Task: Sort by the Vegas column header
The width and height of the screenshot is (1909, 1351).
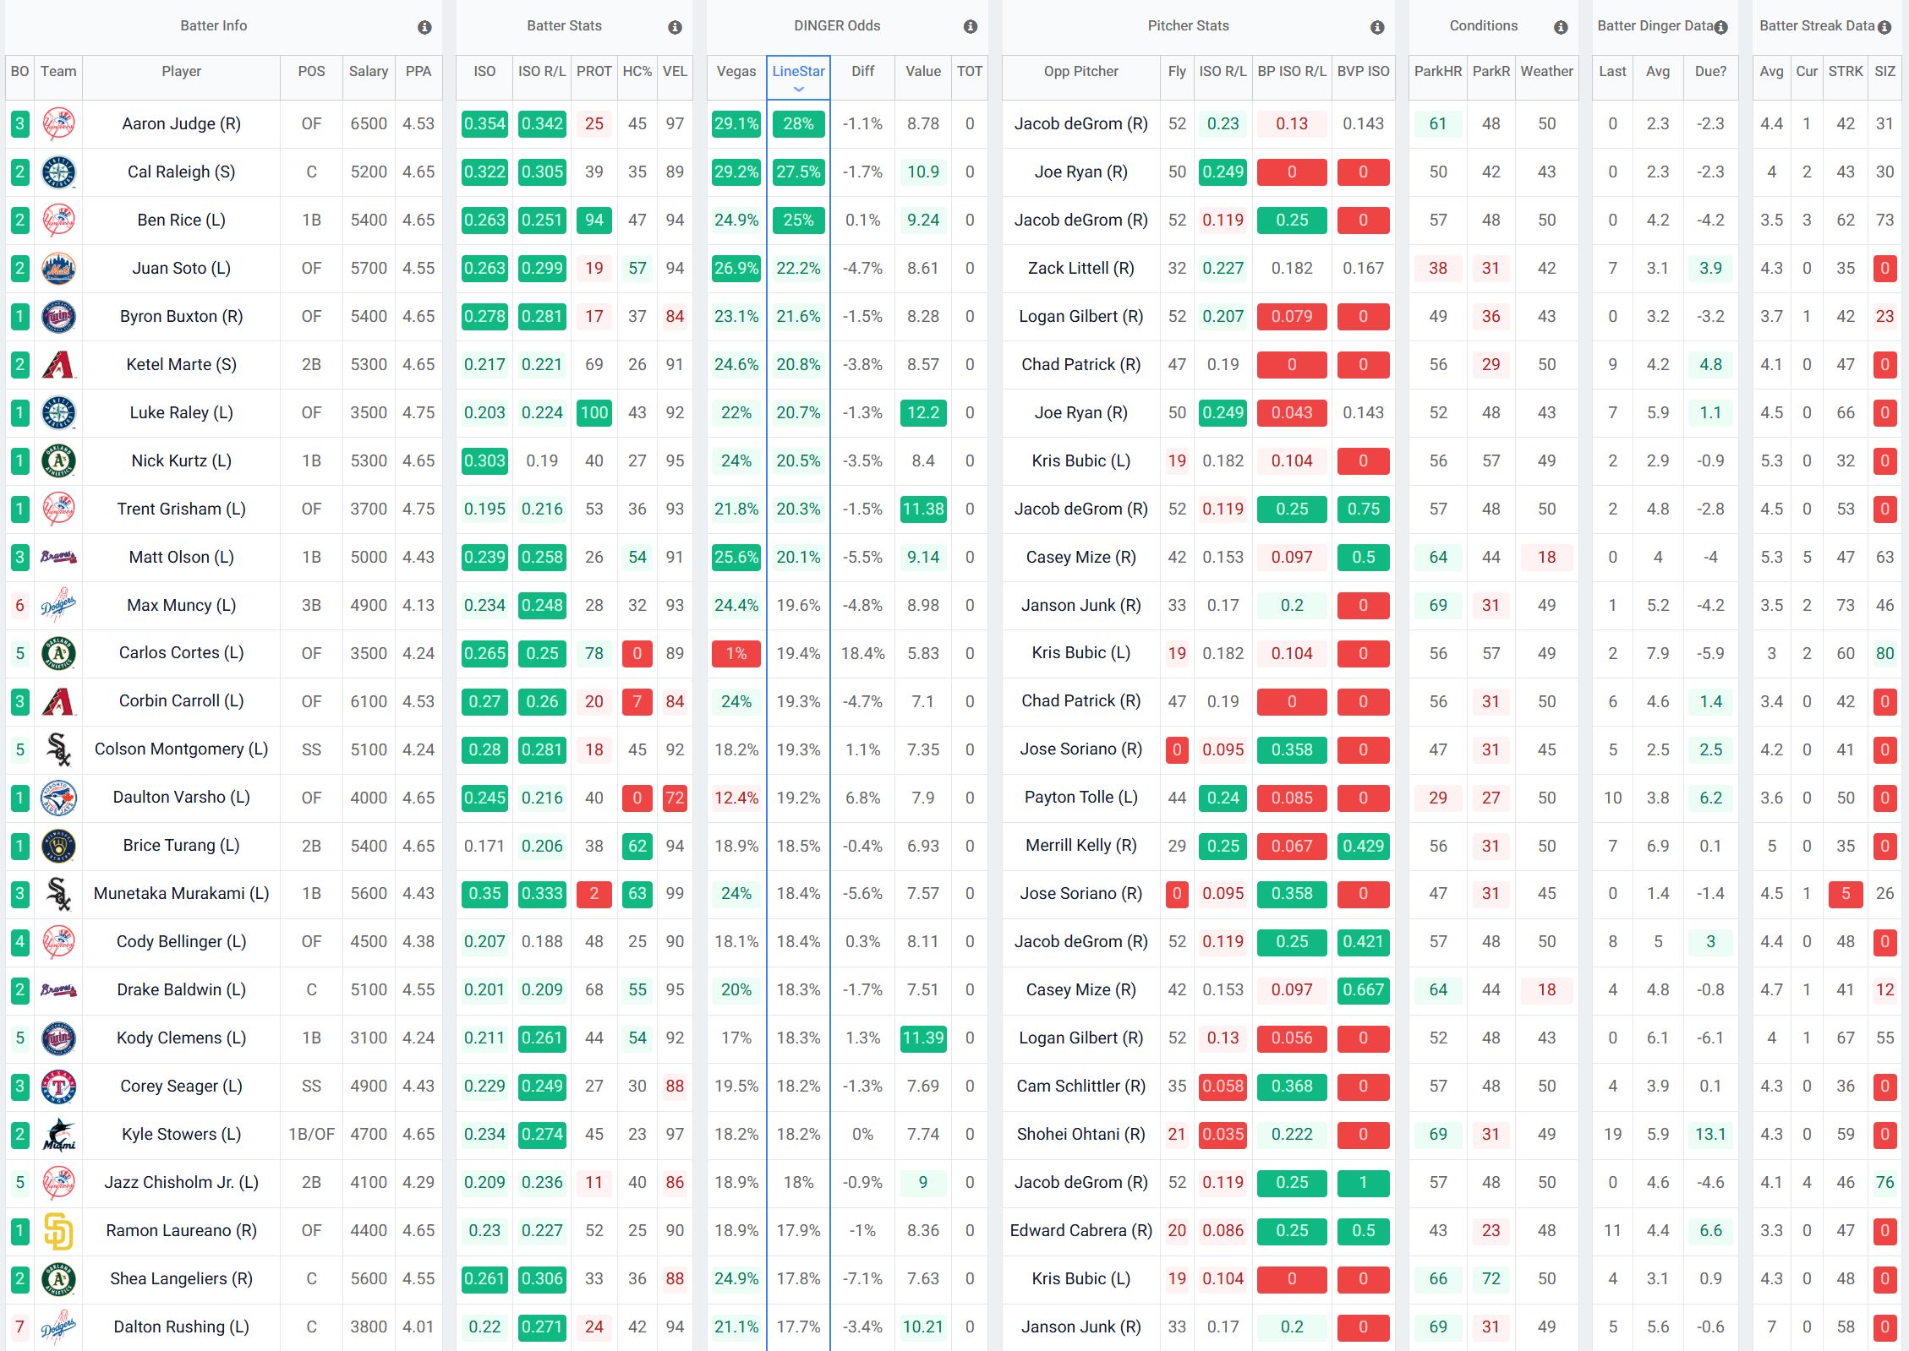Action: [736, 72]
